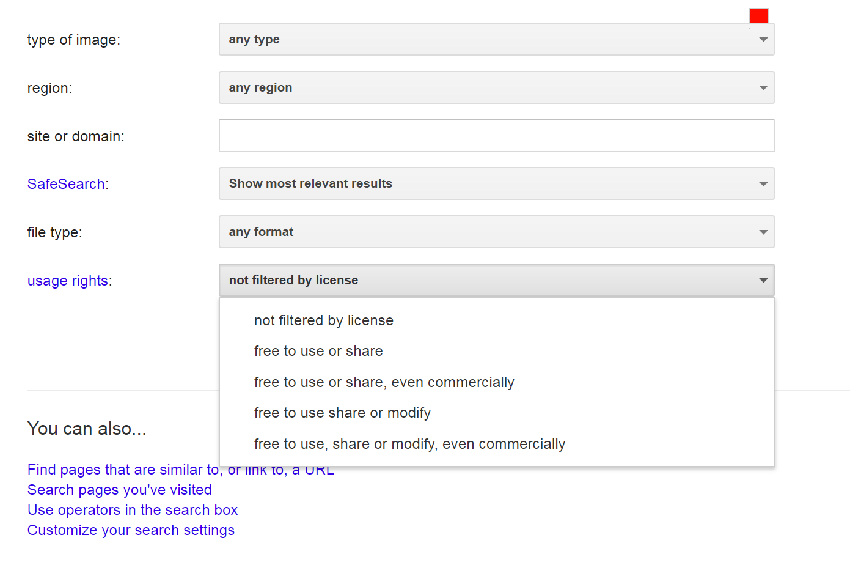The height and width of the screenshot is (565, 850).
Task: Click the chevron on the usage rights selector
Action: pos(763,280)
